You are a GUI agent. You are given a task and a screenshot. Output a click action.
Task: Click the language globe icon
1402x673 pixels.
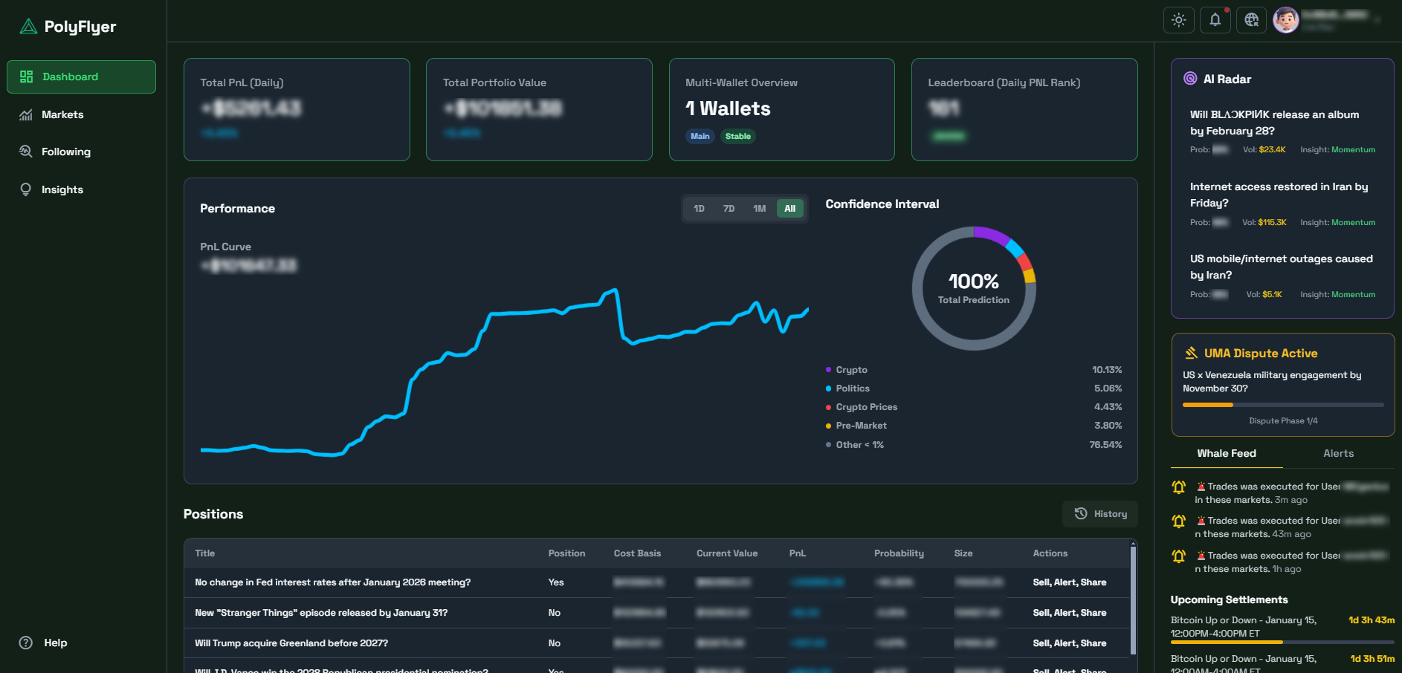1251,20
